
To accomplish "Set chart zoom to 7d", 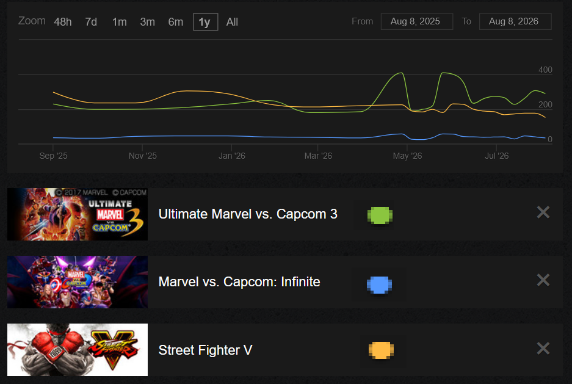I will (x=91, y=22).
